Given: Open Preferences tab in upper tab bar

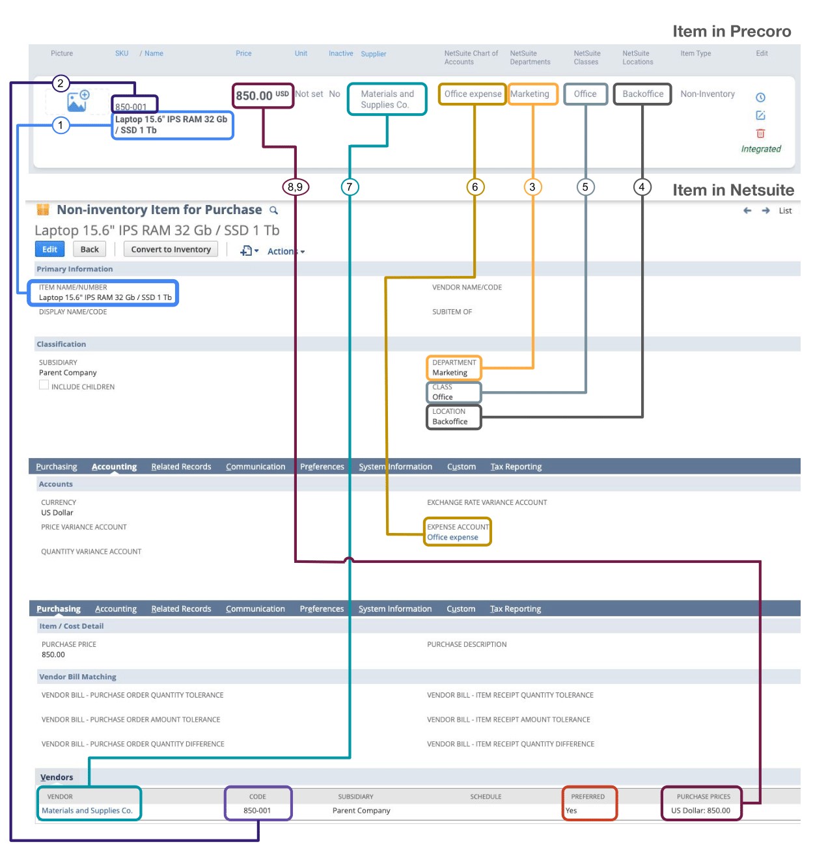Looking at the screenshot, I should click(x=322, y=467).
